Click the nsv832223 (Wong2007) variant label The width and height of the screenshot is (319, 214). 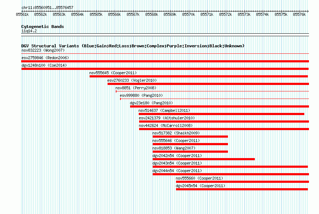[x=43, y=50]
